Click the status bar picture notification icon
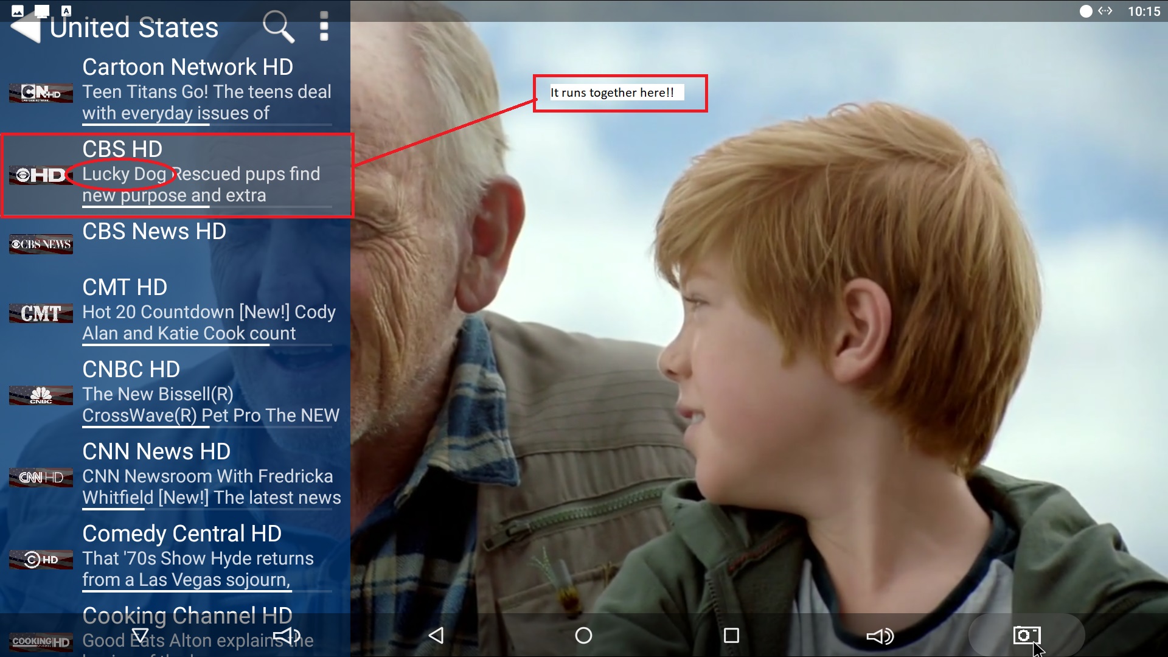This screenshot has height=657, width=1168. [18, 10]
